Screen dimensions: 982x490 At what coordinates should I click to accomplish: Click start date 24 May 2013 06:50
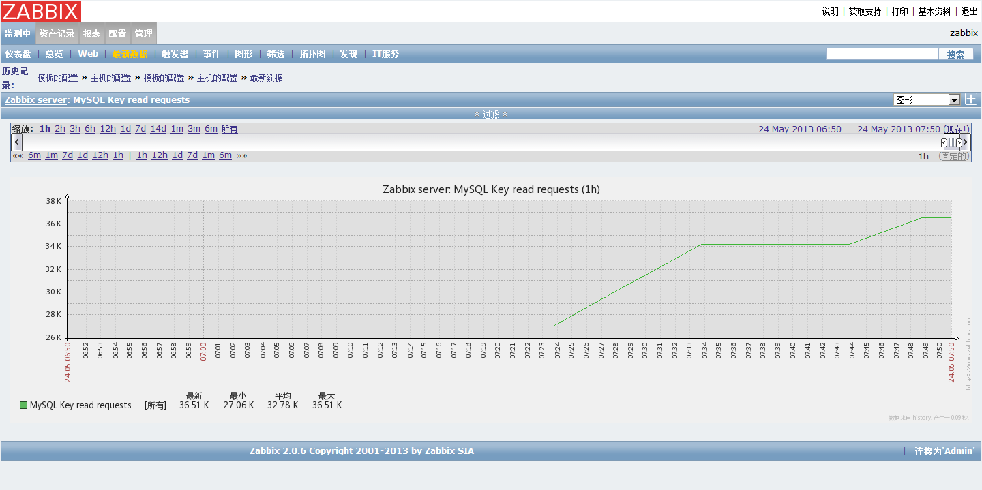pos(800,129)
